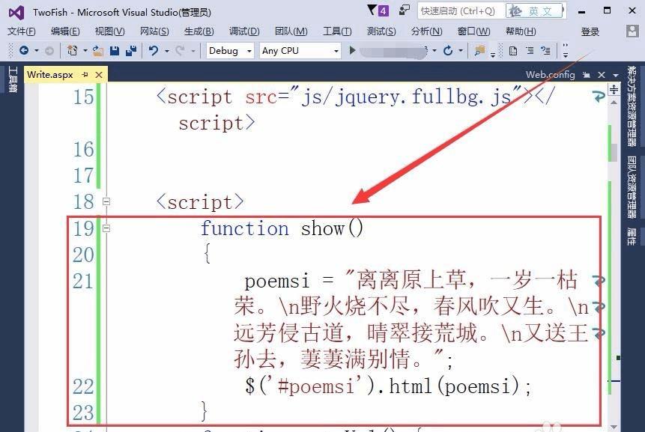This screenshot has width=645, height=432.
Task: Pin the Write.aspx tab
Action: pos(85,74)
